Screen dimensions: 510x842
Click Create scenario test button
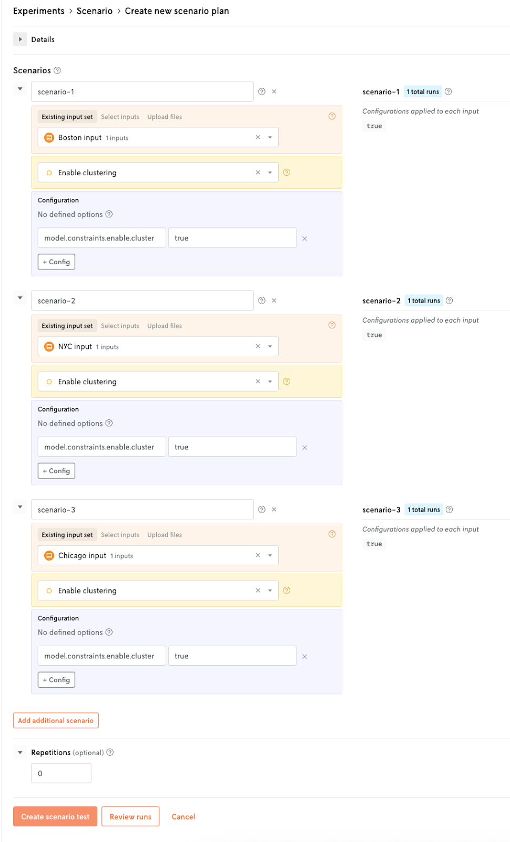tap(55, 817)
